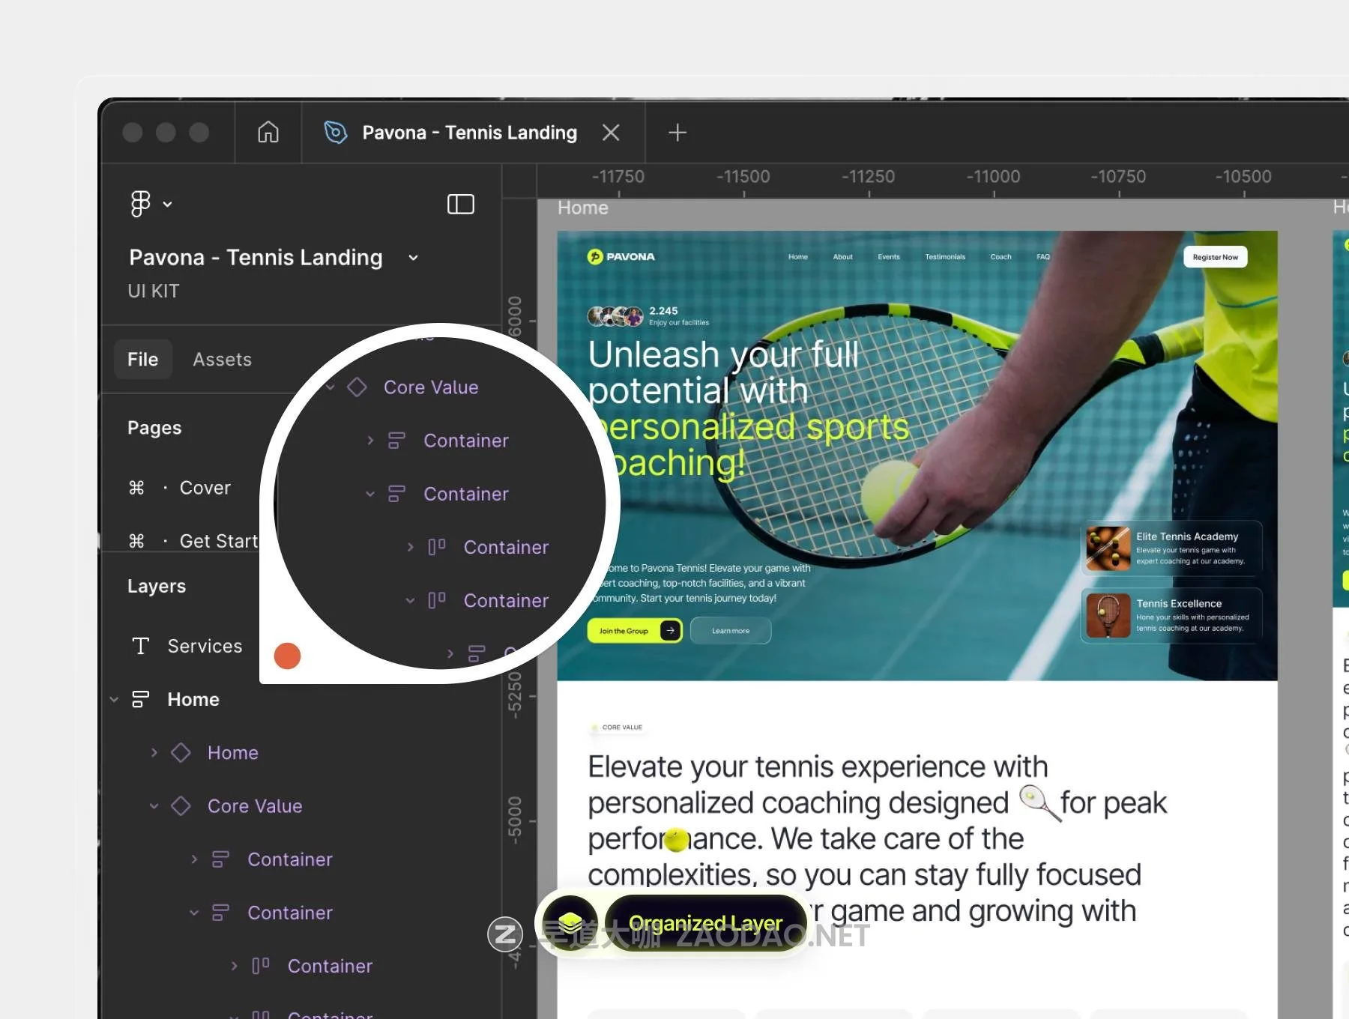Select the File tab
The width and height of the screenshot is (1349, 1019).
(142, 360)
